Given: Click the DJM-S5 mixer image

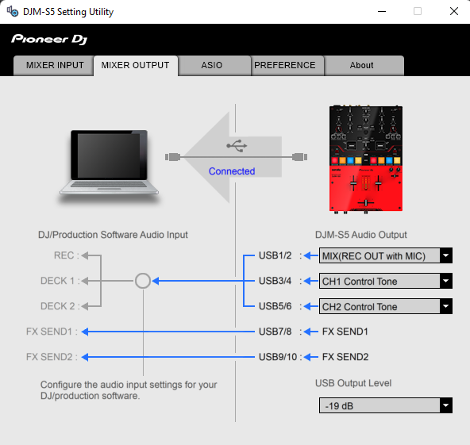Looking at the screenshot, I should point(366,159).
